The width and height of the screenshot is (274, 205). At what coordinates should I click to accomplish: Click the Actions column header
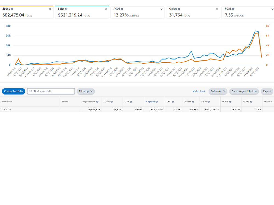[268, 101]
